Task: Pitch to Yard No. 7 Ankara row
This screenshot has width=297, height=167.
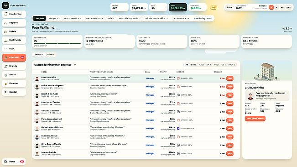Action: (230, 112)
